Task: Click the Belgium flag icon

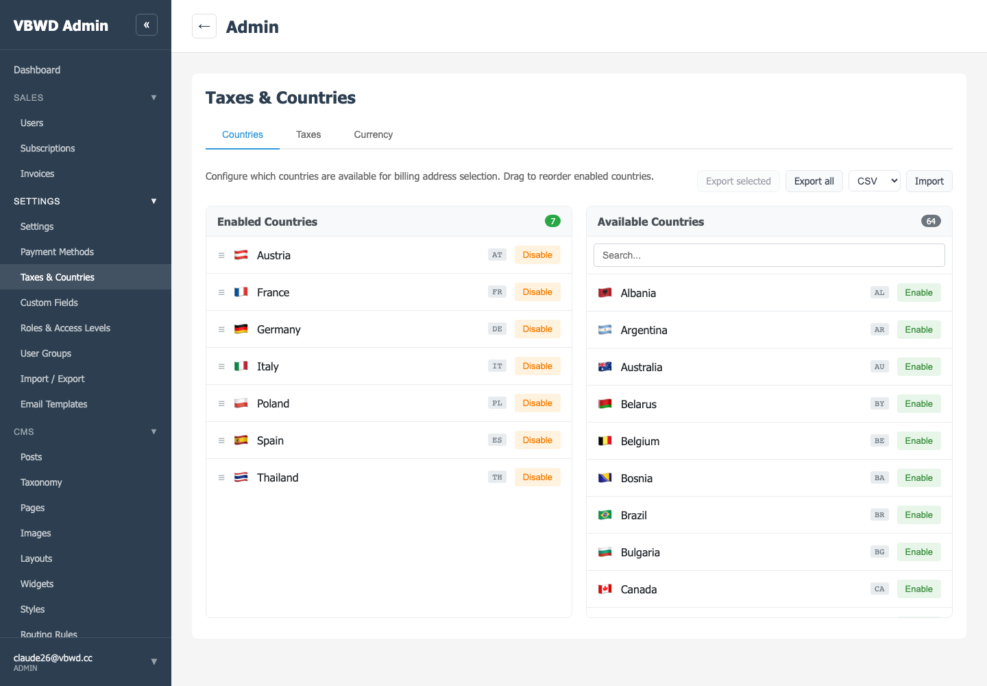Action: [605, 441]
